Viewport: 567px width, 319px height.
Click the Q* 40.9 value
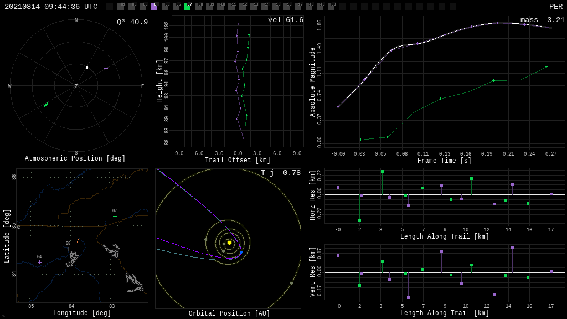132,22
